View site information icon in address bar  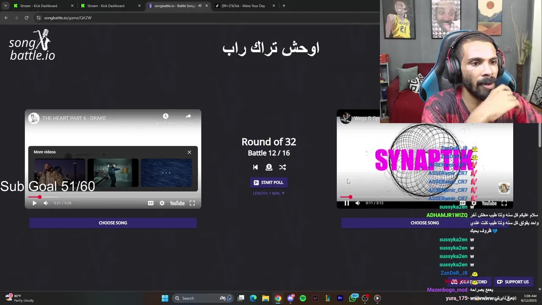point(39,18)
